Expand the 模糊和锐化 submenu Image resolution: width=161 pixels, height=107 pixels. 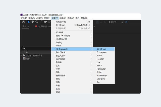point(72,75)
